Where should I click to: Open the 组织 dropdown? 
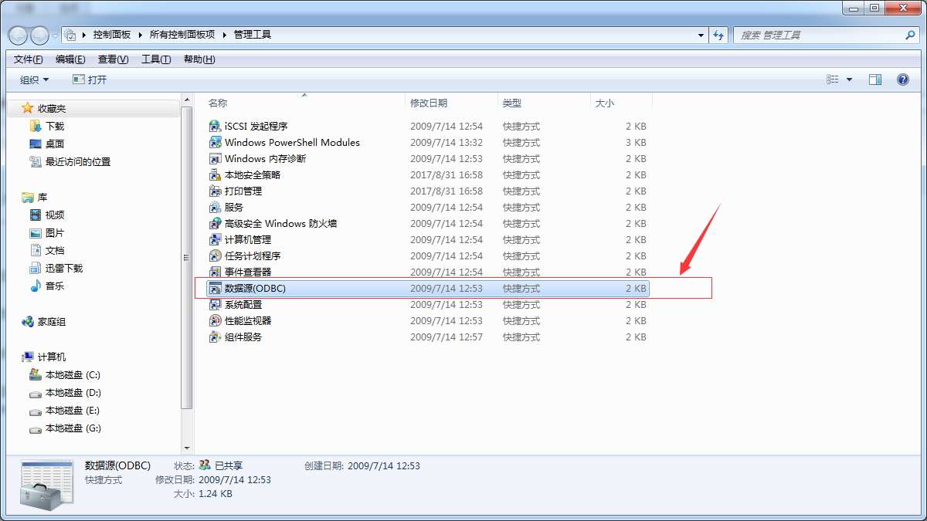point(35,80)
